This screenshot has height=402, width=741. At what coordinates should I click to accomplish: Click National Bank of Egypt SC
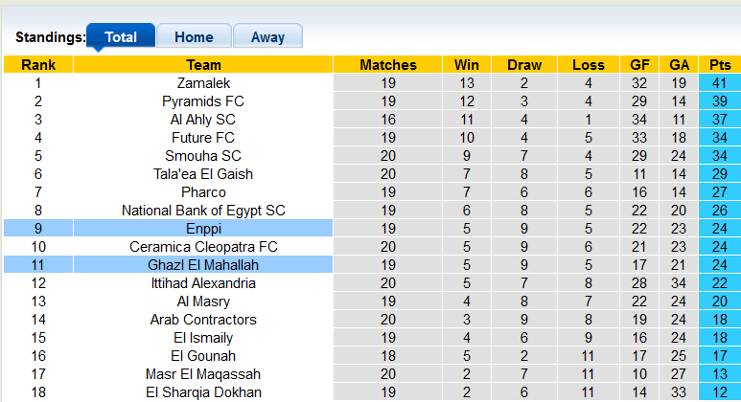pyautogui.click(x=203, y=211)
